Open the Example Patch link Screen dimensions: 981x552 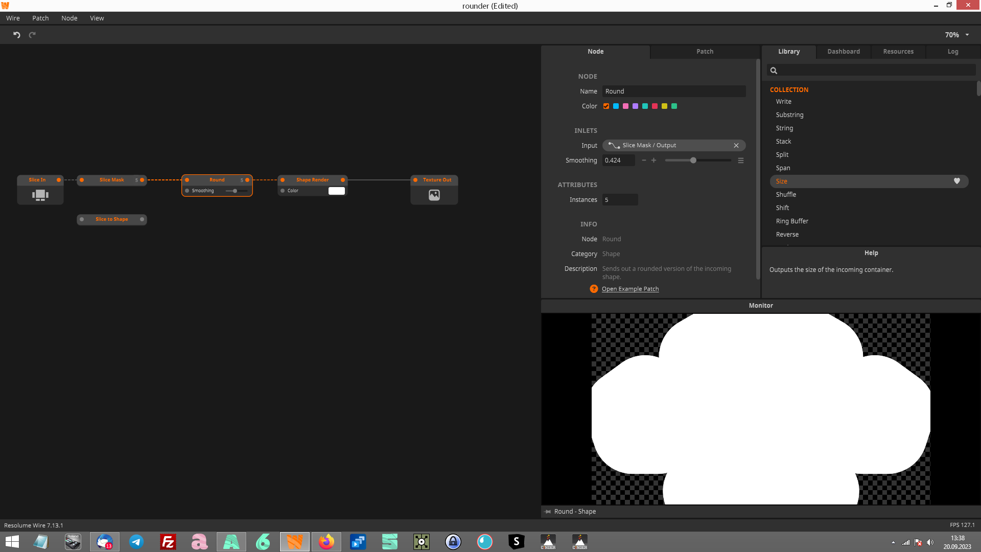pos(630,289)
